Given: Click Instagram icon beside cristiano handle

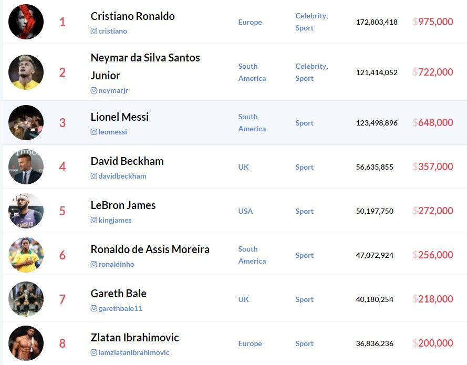Looking at the screenshot, I should tap(94, 31).
